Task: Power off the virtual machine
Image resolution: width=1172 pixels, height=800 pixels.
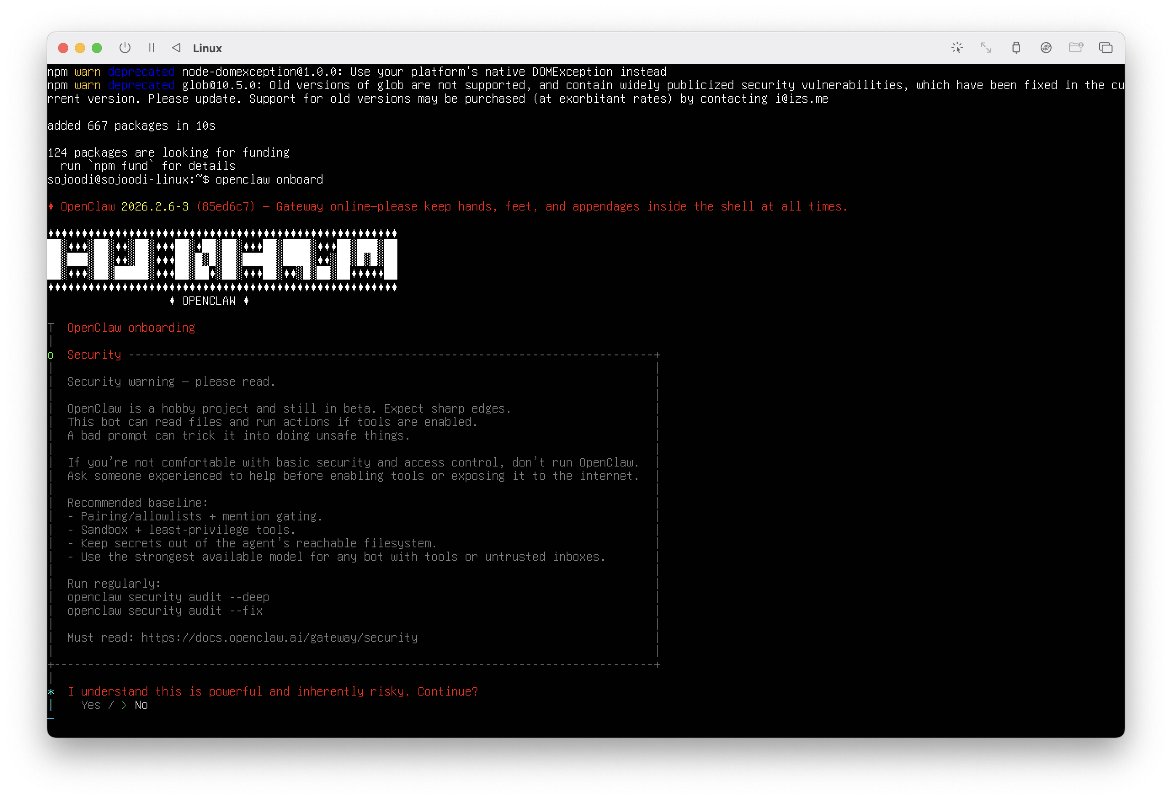Action: pyautogui.click(x=125, y=48)
